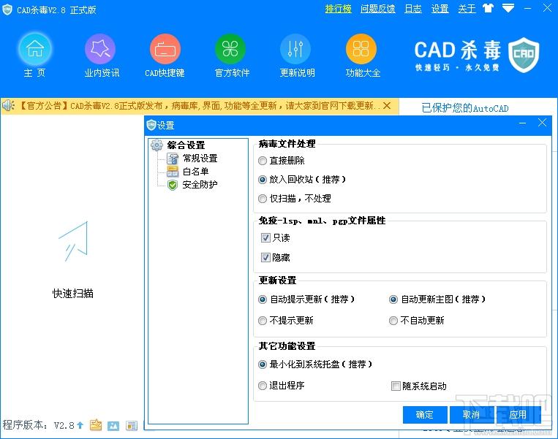This screenshot has width=558, height=439.
Task: Choose 仅扫描,不处理 radio option
Action: coord(263,199)
